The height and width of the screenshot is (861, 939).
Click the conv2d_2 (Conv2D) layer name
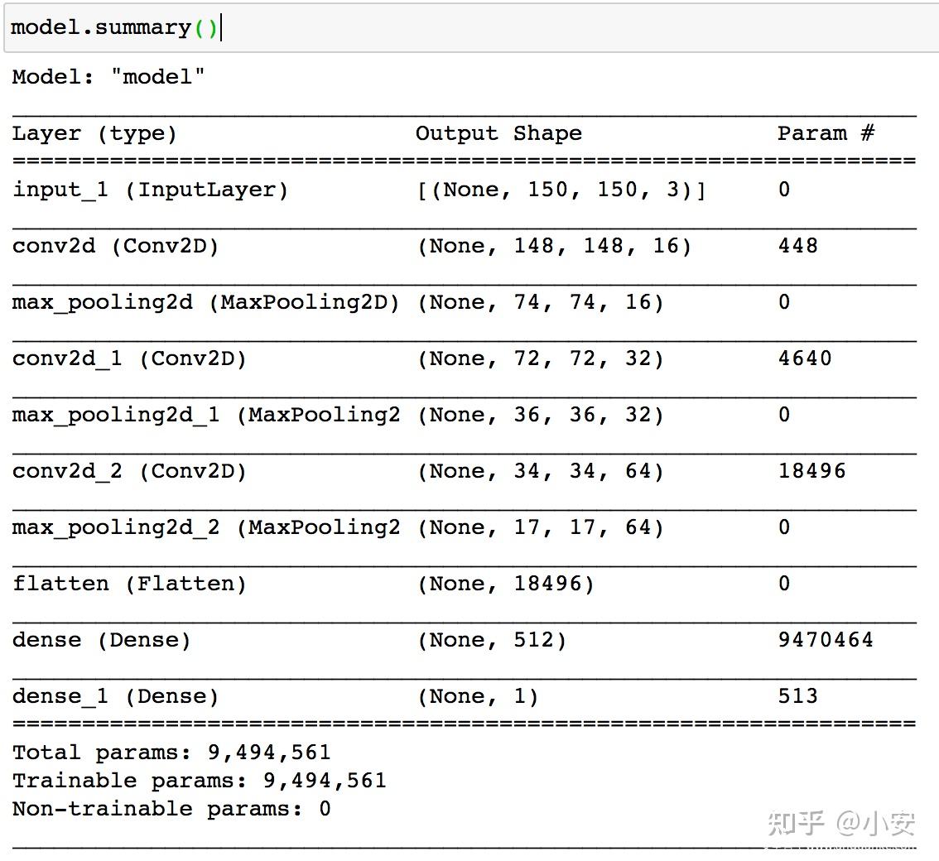129,472
